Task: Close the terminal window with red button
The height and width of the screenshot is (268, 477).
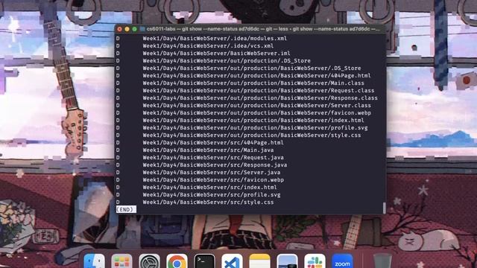Action: click(x=119, y=29)
